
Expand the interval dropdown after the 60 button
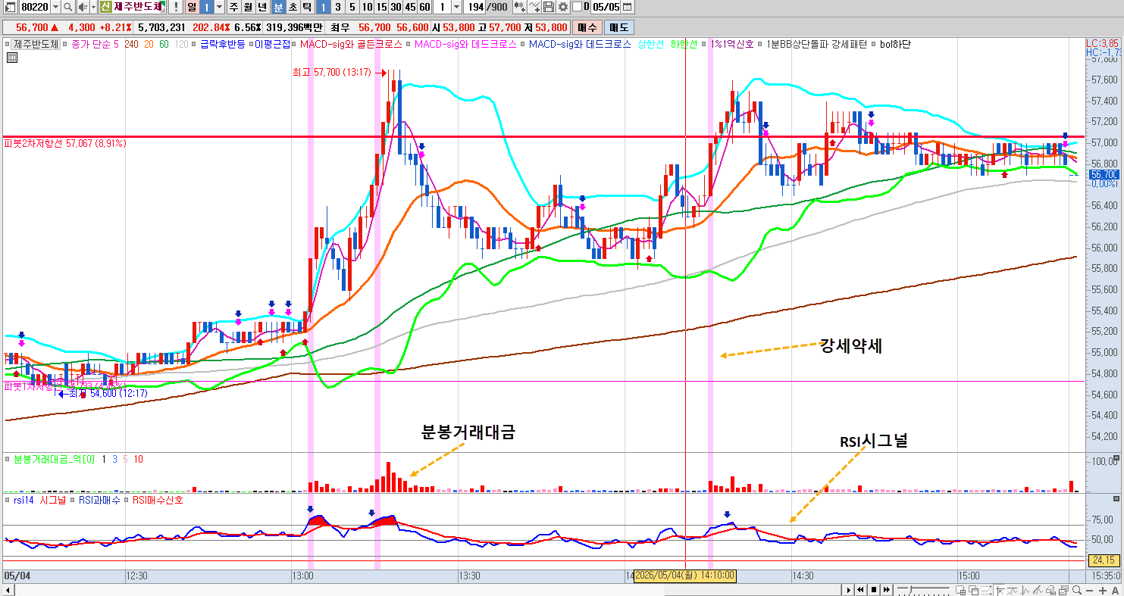pyautogui.click(x=456, y=7)
